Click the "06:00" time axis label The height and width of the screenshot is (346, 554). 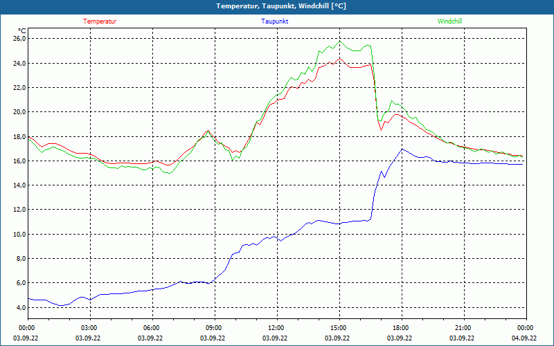(x=152, y=328)
